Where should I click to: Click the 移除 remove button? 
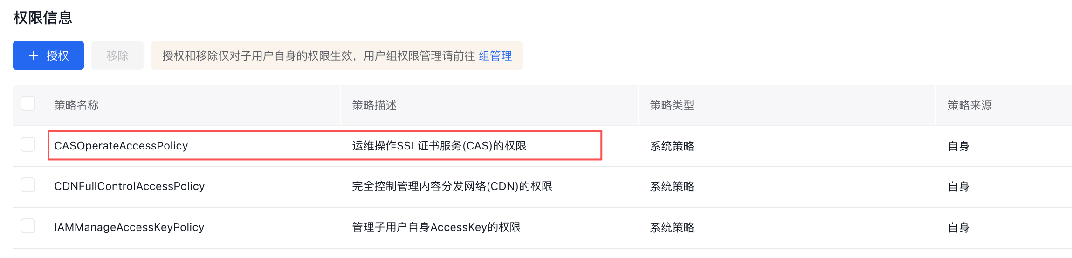pos(117,56)
